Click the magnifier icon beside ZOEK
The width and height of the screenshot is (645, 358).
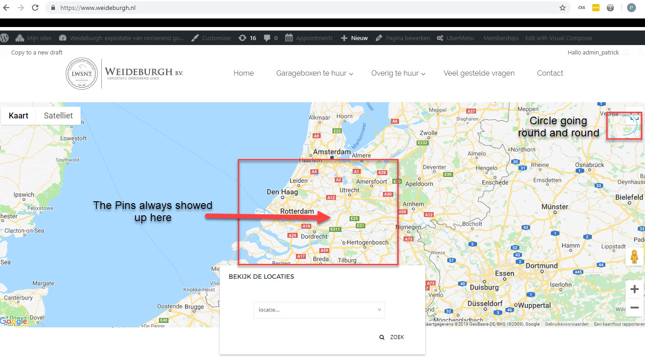click(x=382, y=336)
